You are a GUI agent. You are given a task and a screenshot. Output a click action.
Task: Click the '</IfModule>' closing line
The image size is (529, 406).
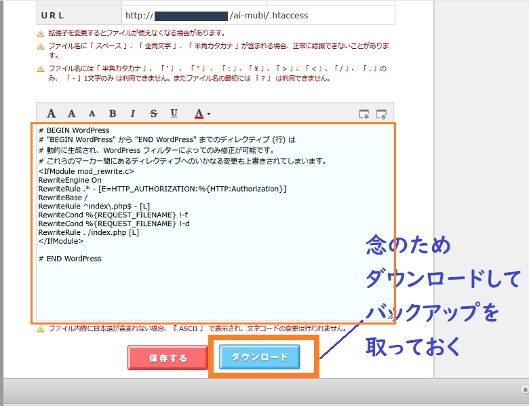click(61, 241)
